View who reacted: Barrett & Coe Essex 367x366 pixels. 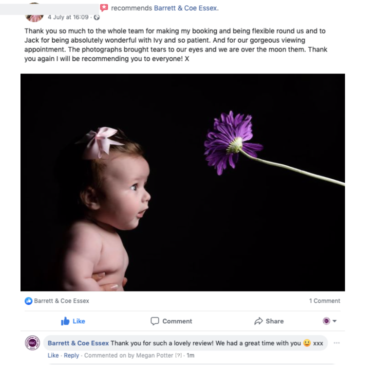pos(61,301)
